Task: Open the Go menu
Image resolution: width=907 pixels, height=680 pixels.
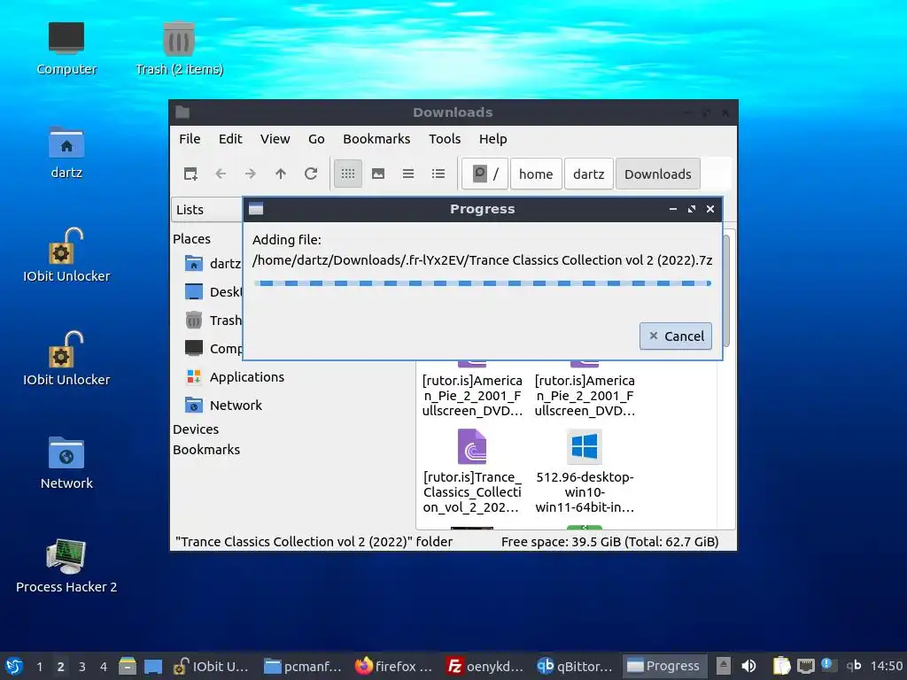Action: 316,139
